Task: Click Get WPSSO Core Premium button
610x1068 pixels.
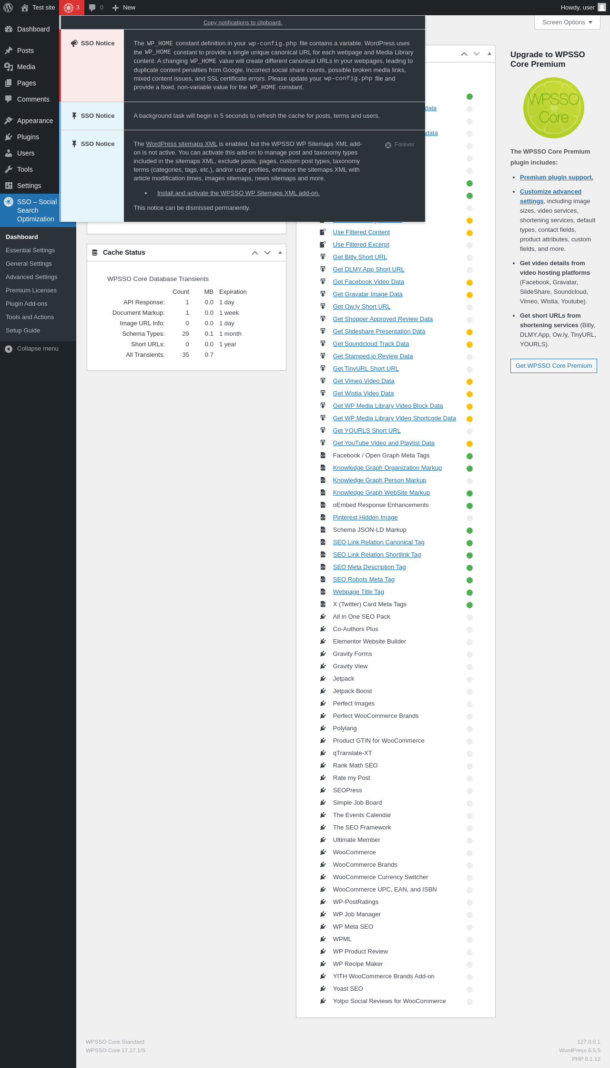Action: [554, 366]
